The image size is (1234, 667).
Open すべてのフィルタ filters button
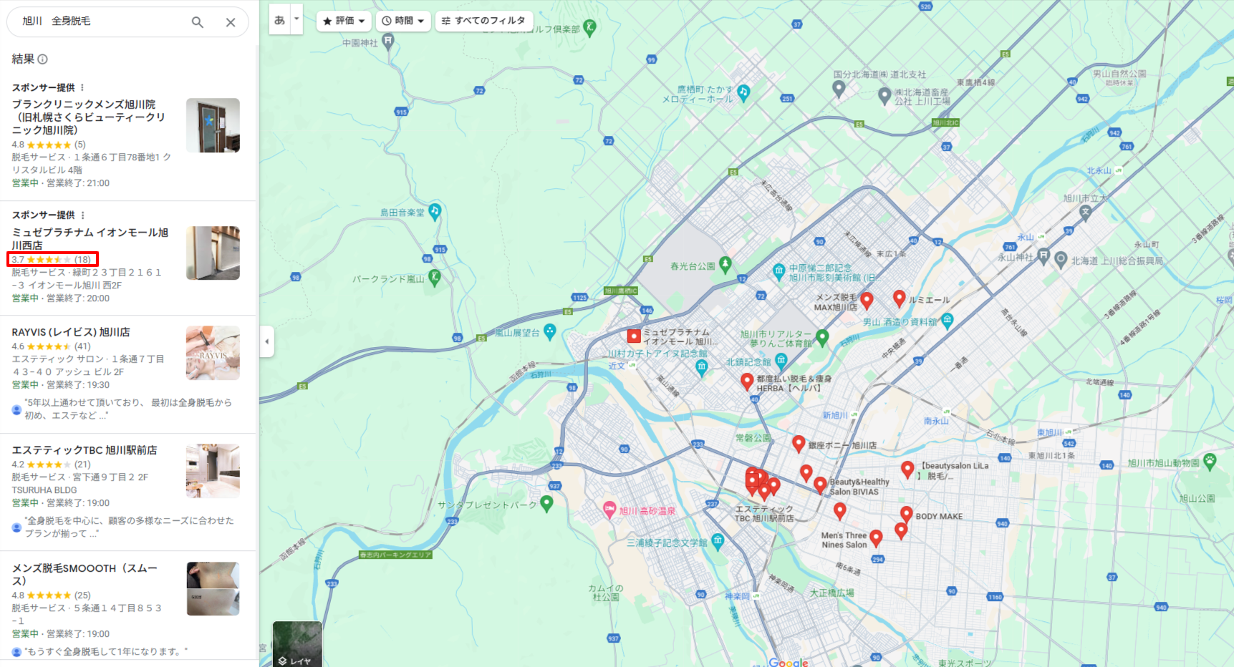click(x=483, y=21)
